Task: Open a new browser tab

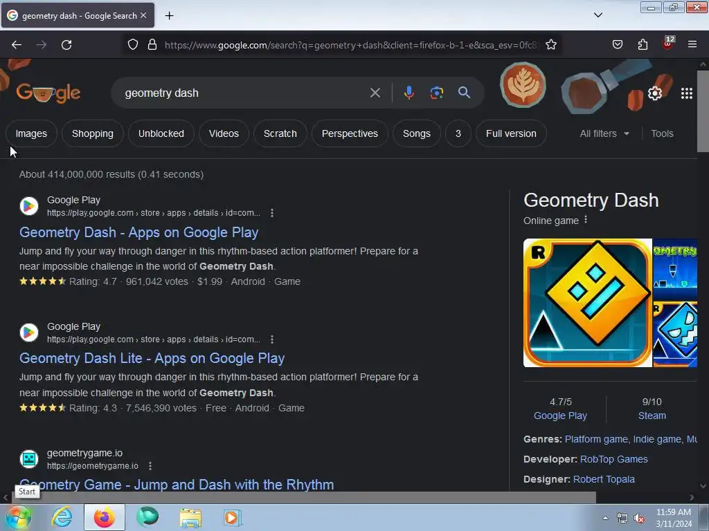Action: (x=169, y=16)
